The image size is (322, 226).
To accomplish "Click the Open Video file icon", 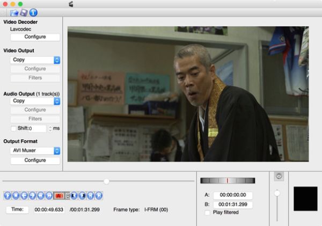I will pos(14,12).
